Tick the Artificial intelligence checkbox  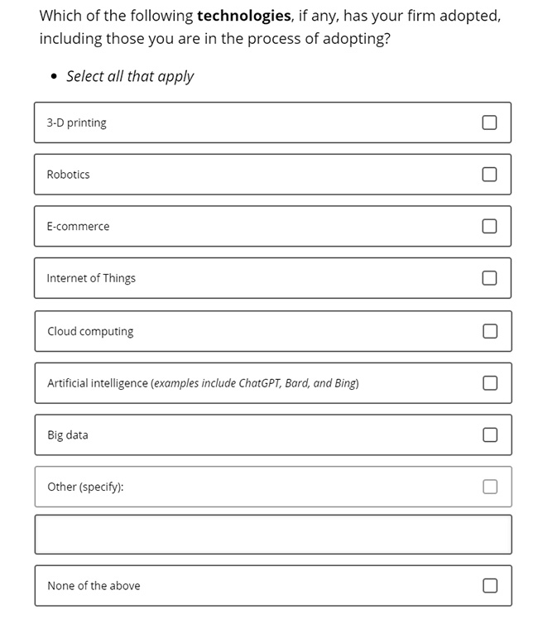pos(490,383)
